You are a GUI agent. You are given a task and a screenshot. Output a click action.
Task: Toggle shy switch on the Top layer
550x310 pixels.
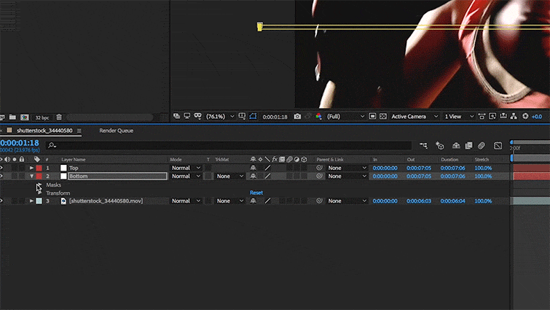coord(253,168)
